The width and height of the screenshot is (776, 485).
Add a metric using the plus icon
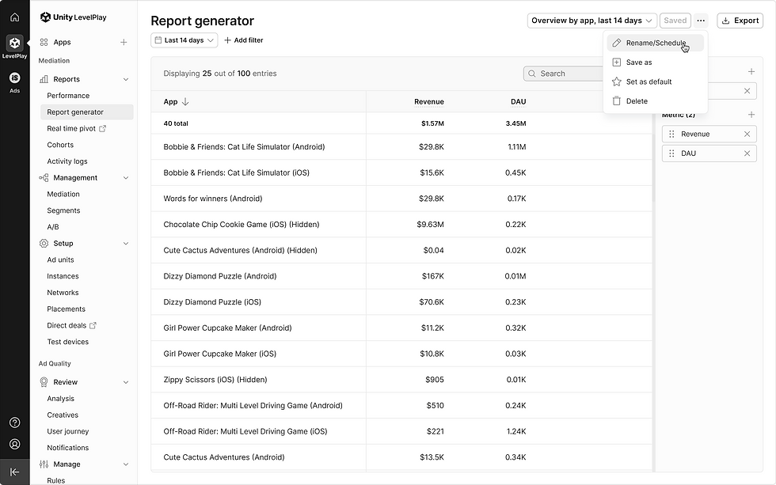pos(751,115)
